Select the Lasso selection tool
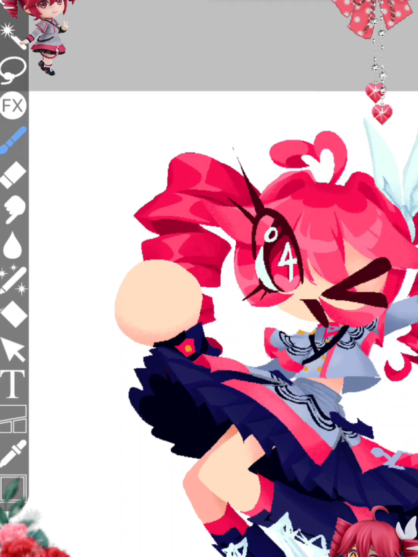 (13, 70)
